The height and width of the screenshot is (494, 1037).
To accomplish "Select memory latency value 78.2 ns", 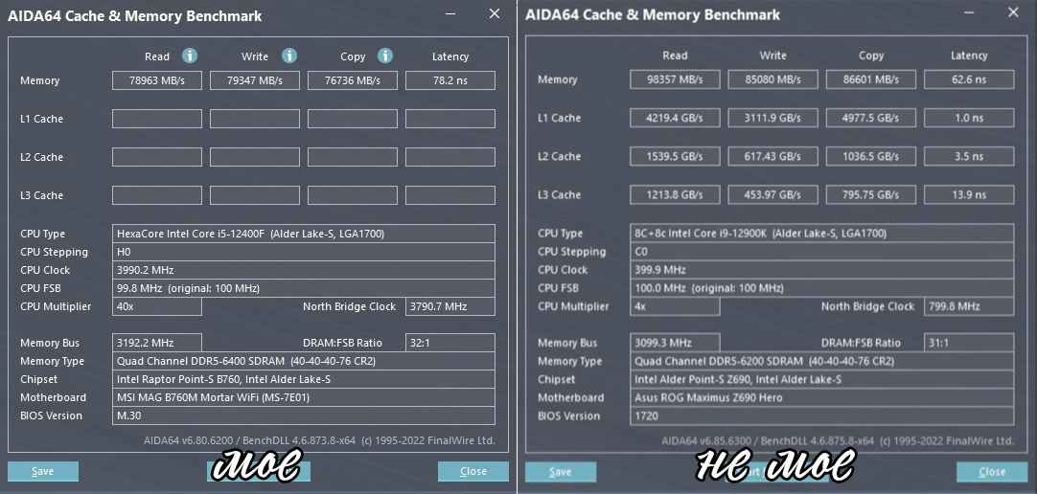I will (x=450, y=80).
